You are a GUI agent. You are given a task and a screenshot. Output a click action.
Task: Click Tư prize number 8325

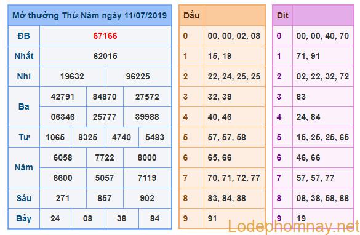click(x=88, y=137)
